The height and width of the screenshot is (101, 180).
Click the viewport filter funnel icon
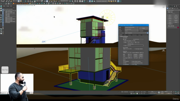(x=34, y=5)
